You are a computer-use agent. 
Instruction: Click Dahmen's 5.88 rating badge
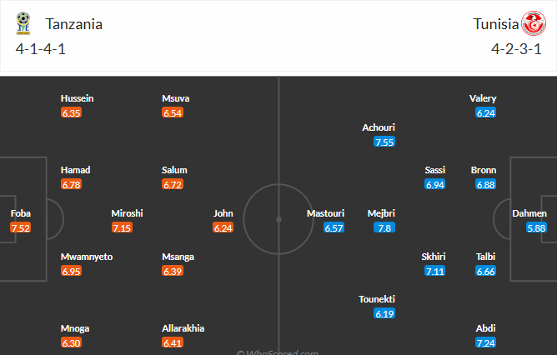tap(536, 227)
